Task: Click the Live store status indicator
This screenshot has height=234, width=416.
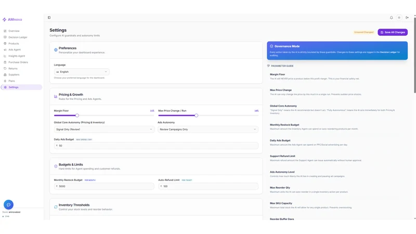Action: click(x=6, y=216)
